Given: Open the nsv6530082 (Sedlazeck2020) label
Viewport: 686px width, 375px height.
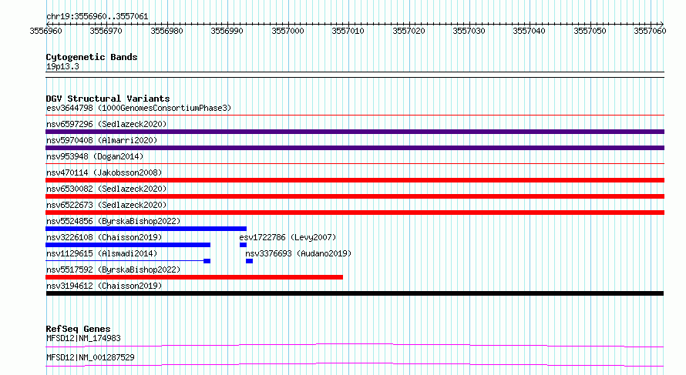Looking at the screenshot, I should coord(106,189).
